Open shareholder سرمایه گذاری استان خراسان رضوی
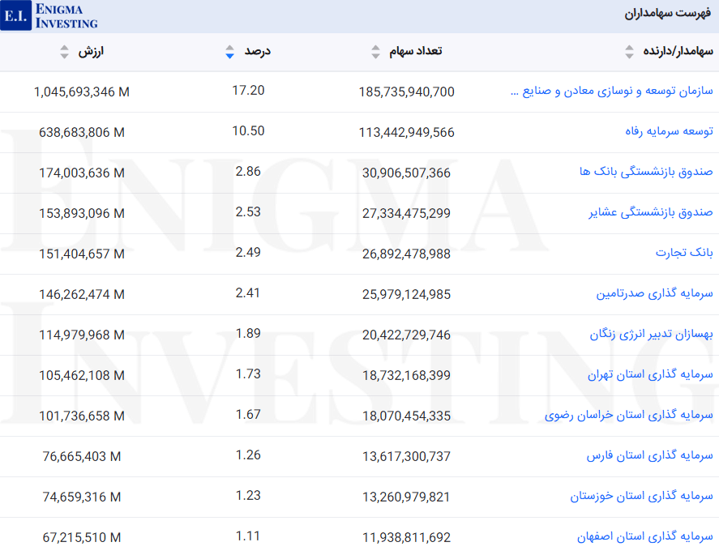Viewport: 719px width, 555px height. 629,415
